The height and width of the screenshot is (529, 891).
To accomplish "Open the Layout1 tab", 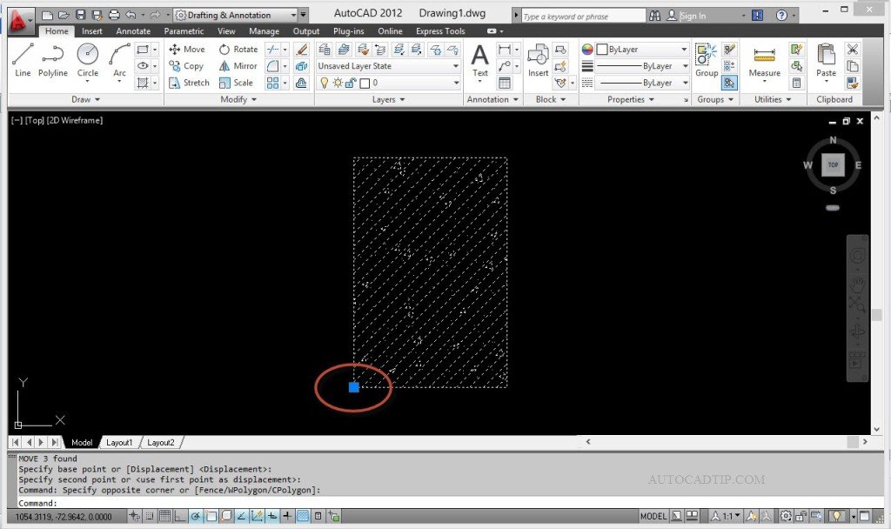I will point(119,442).
